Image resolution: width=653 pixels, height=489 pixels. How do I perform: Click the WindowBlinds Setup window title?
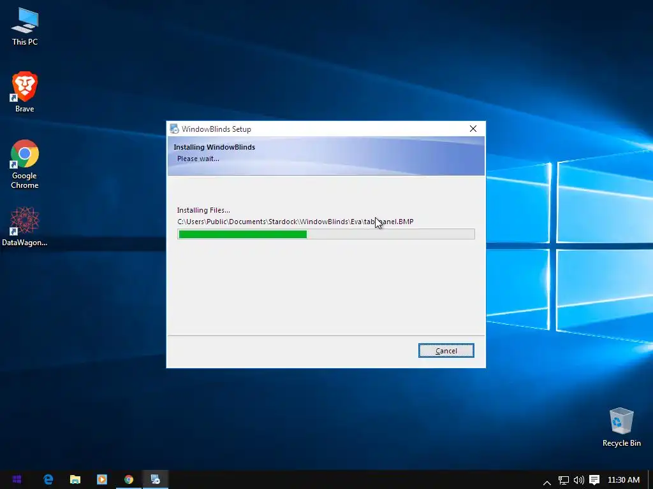[216, 129]
